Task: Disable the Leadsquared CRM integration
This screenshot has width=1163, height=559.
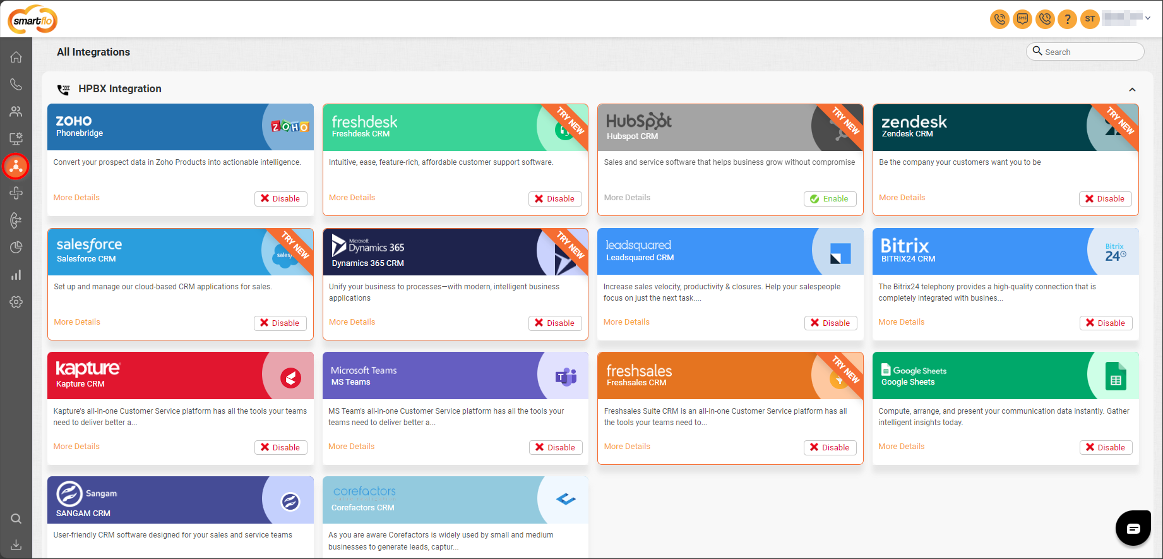Action: coord(831,323)
